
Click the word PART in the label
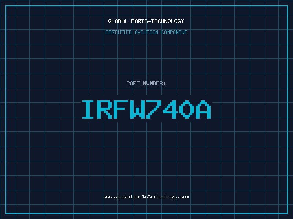[133, 83]
